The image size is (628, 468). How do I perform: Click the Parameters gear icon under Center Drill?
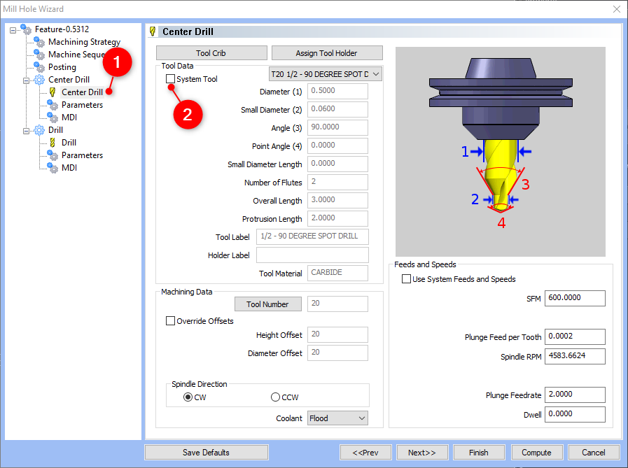point(53,105)
